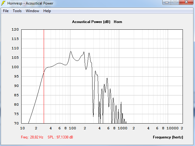This screenshot has width=195, height=146.
Task: Open the Tools menu
Action: 17,11
